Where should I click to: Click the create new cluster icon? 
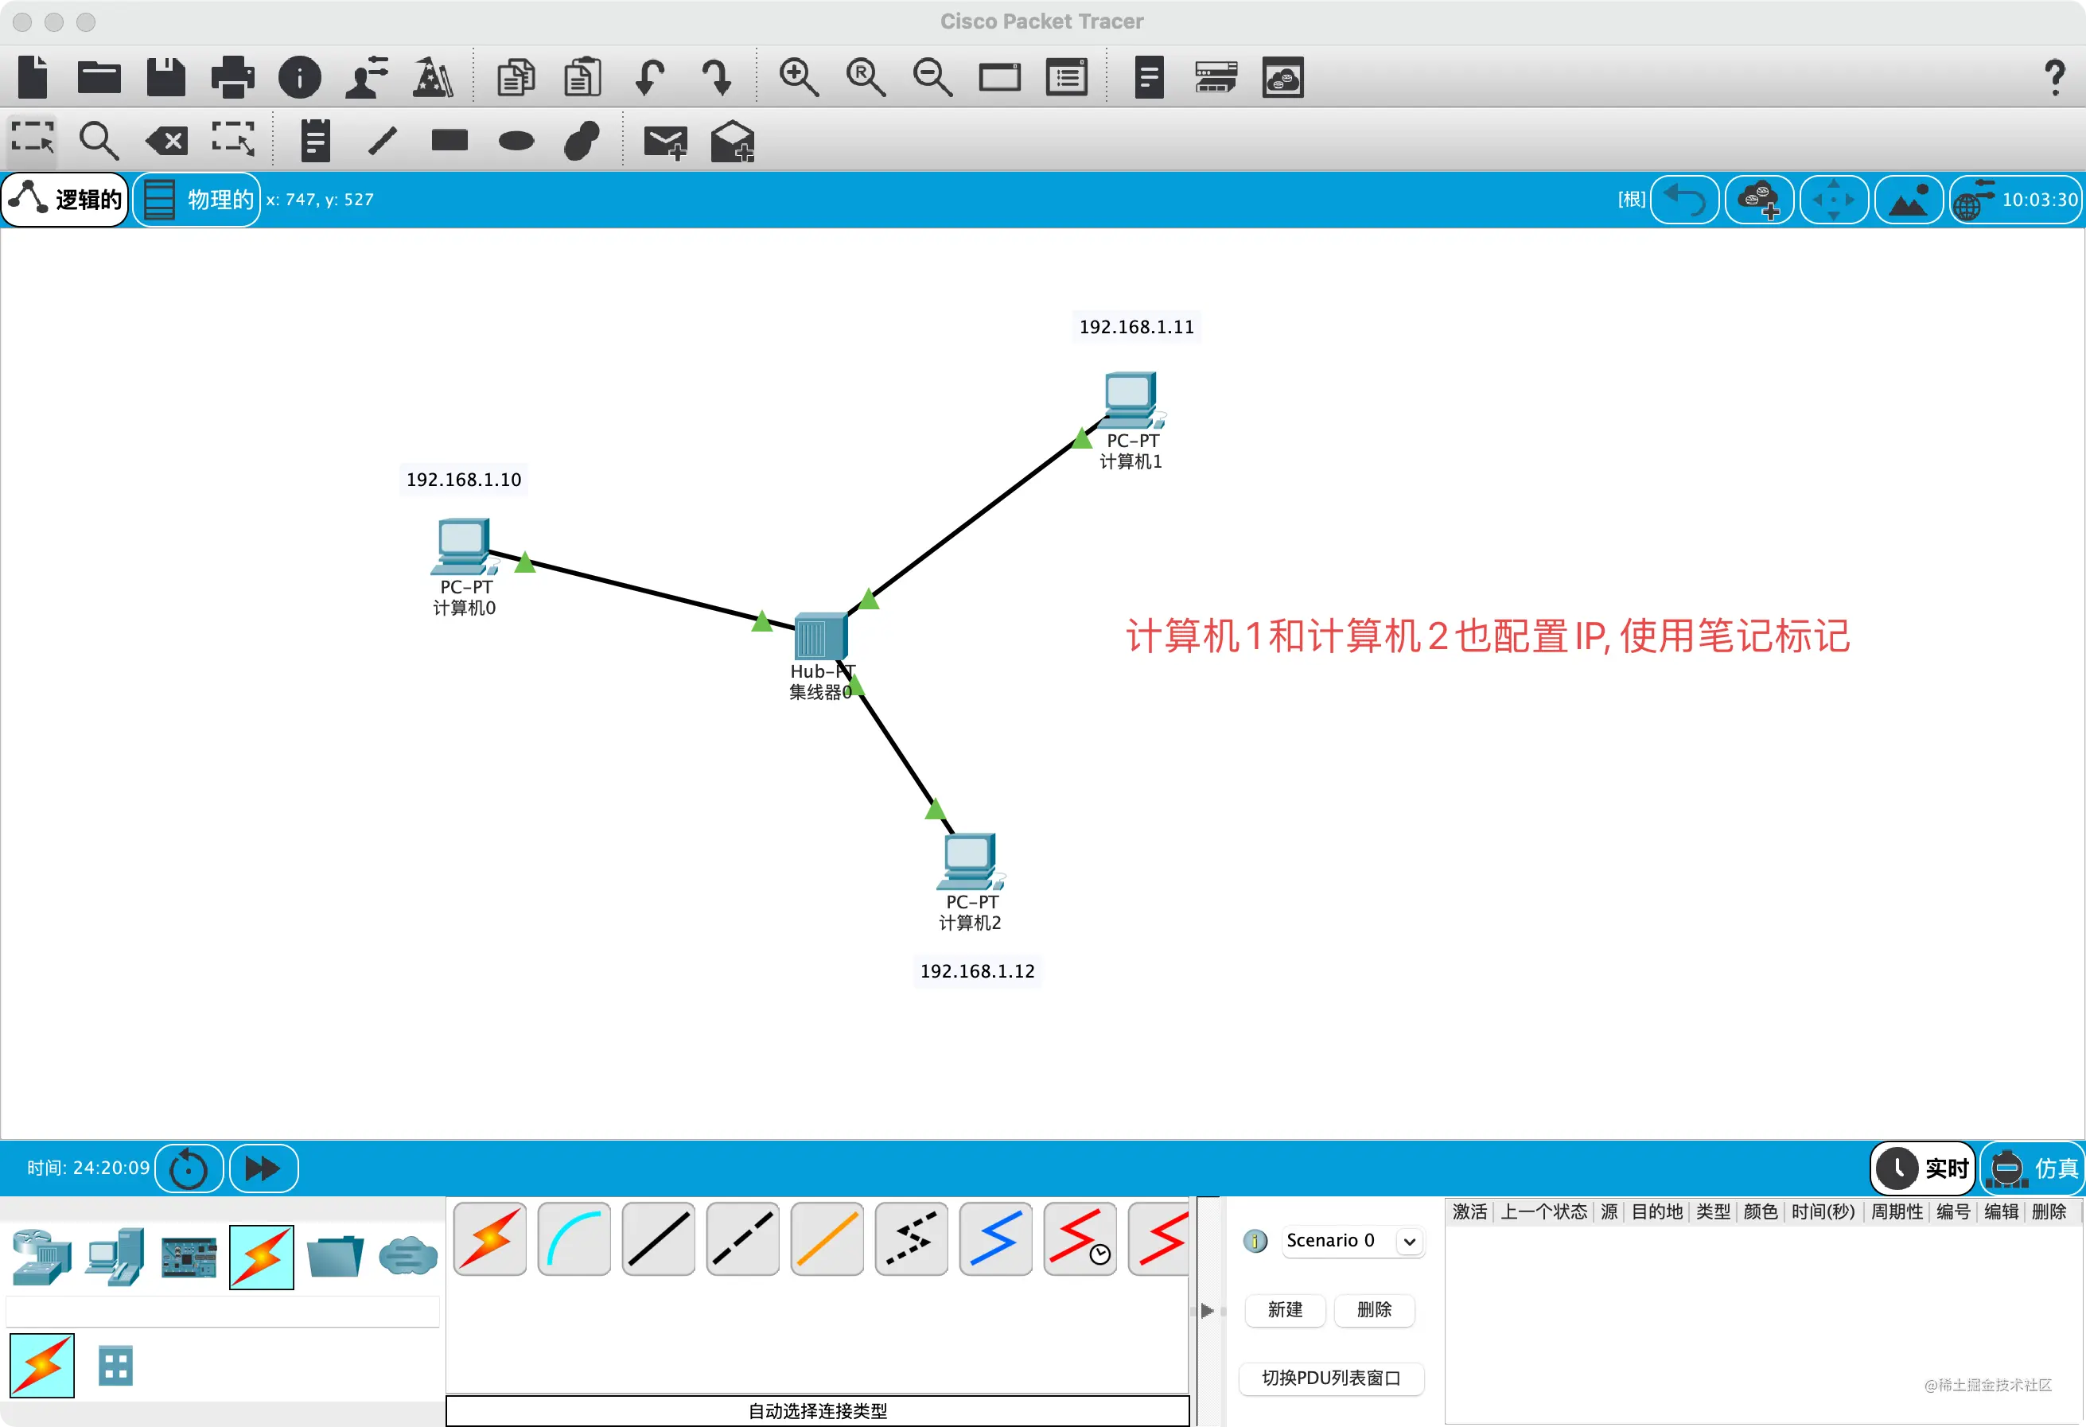(1759, 199)
